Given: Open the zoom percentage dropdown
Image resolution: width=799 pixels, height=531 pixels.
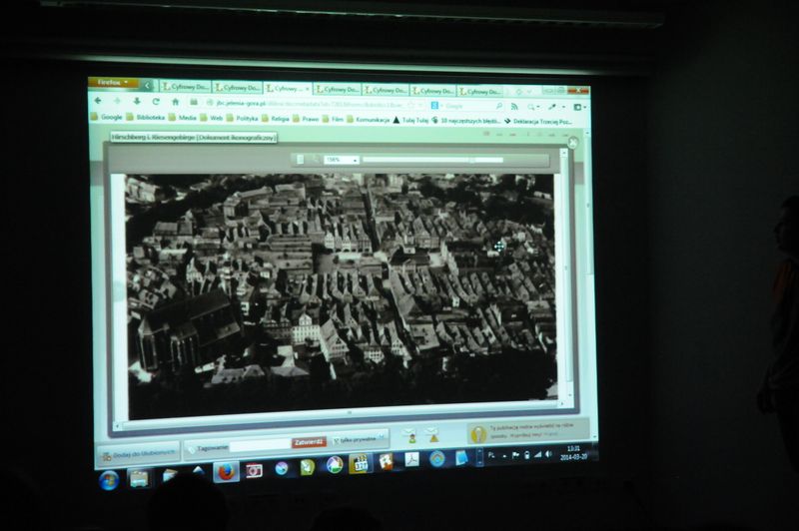Looking at the screenshot, I should [341, 159].
